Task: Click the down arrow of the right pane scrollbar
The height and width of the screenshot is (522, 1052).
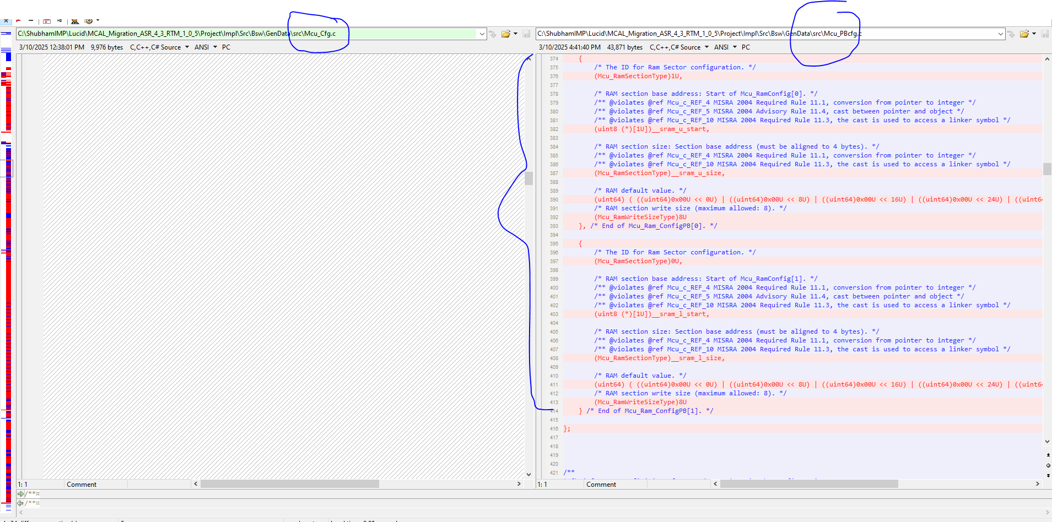Action: click(1046, 441)
